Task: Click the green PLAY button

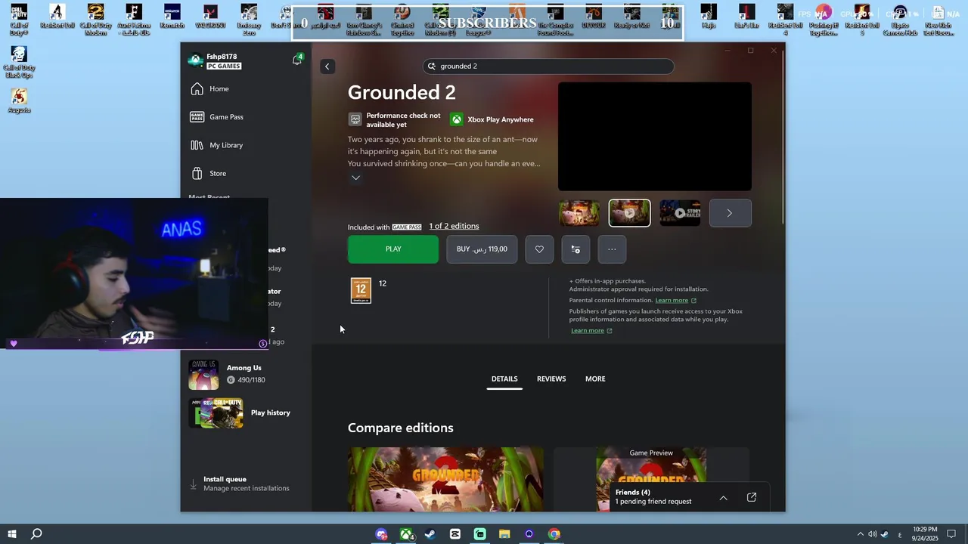Action: [393, 249]
